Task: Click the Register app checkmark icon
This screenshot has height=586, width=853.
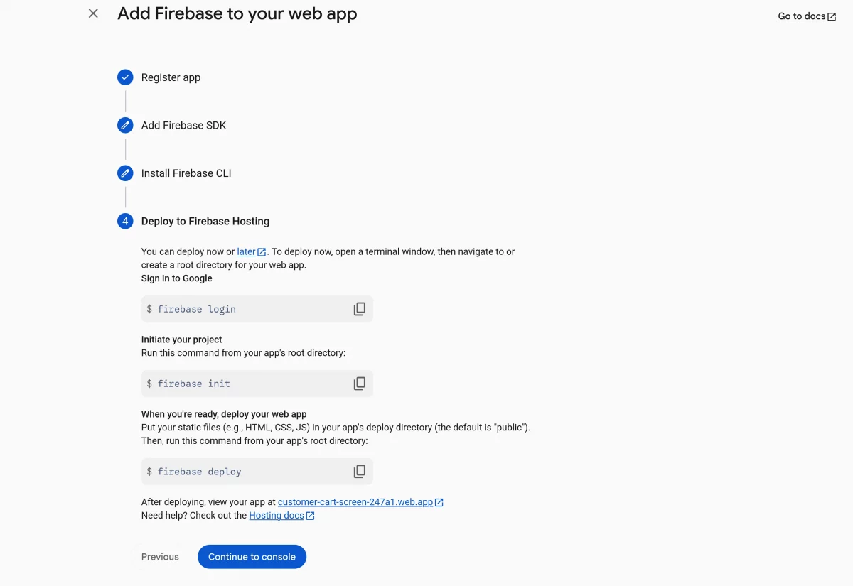Action: tap(125, 77)
